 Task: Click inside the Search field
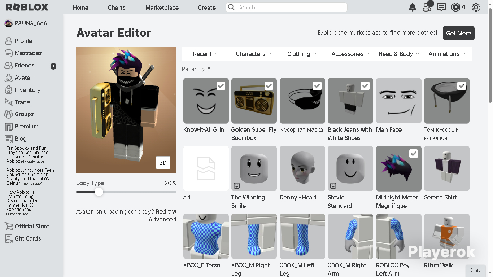287,7
